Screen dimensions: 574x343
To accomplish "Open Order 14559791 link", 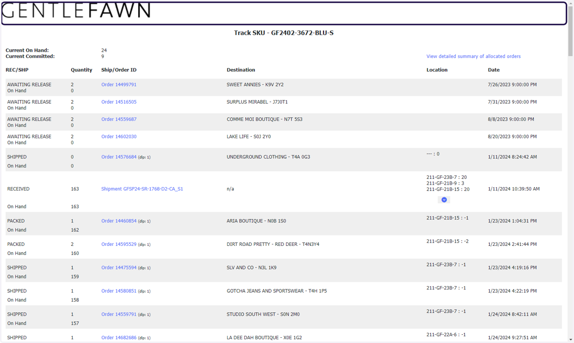I will (x=119, y=314).
